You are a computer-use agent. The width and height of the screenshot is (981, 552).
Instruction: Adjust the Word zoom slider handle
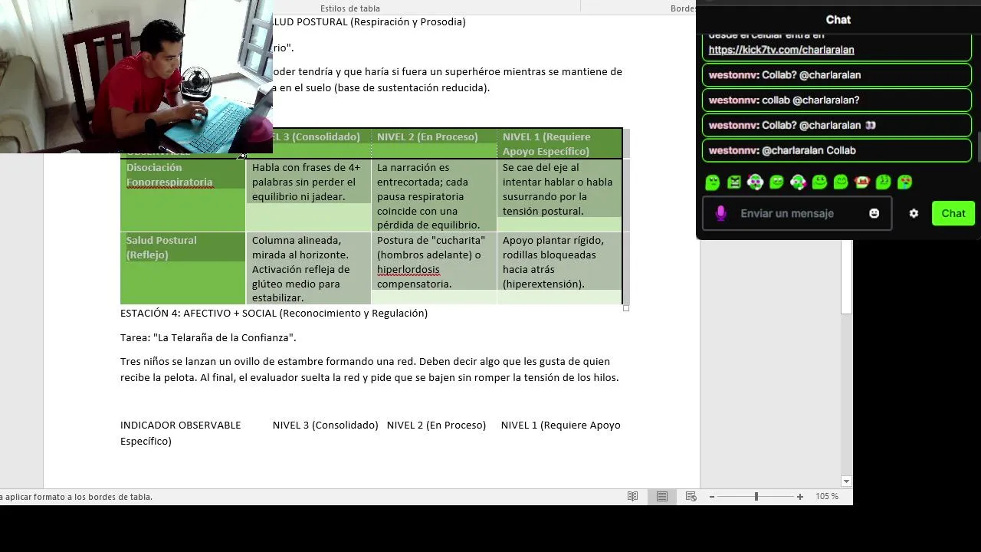(756, 497)
